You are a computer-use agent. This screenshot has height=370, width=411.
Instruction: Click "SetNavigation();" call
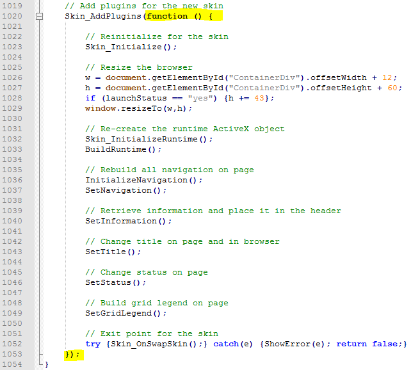coord(126,190)
